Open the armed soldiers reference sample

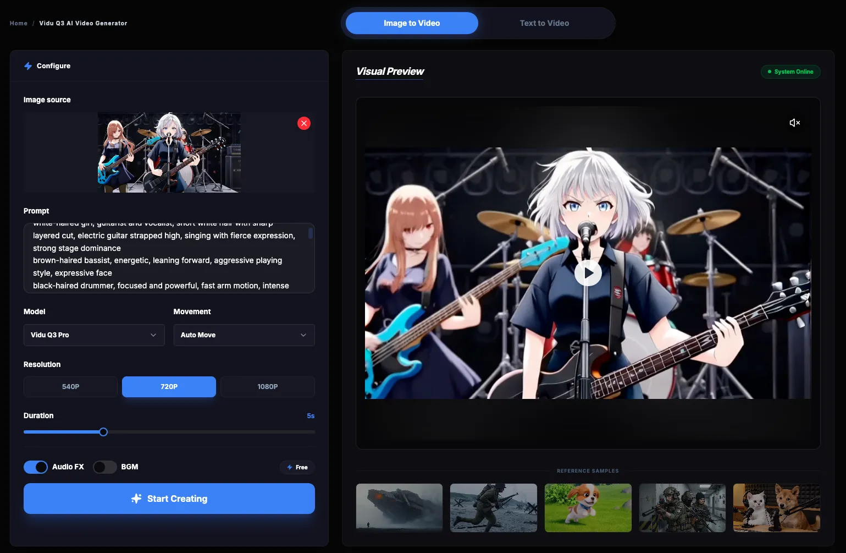682,507
